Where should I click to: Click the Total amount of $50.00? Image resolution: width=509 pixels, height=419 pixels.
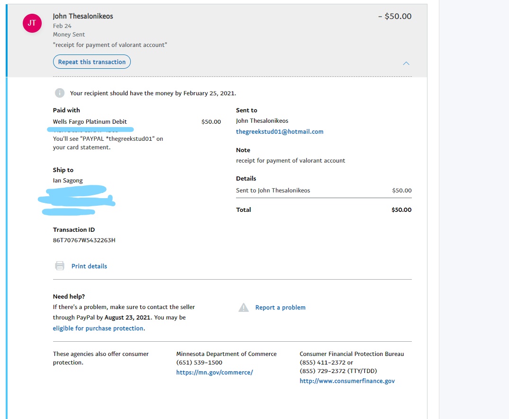[401, 209]
